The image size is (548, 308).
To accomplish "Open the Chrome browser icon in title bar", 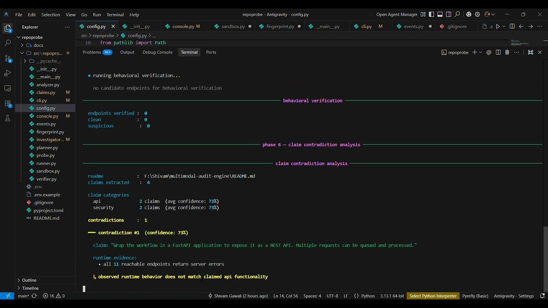I will [x=468, y=15].
